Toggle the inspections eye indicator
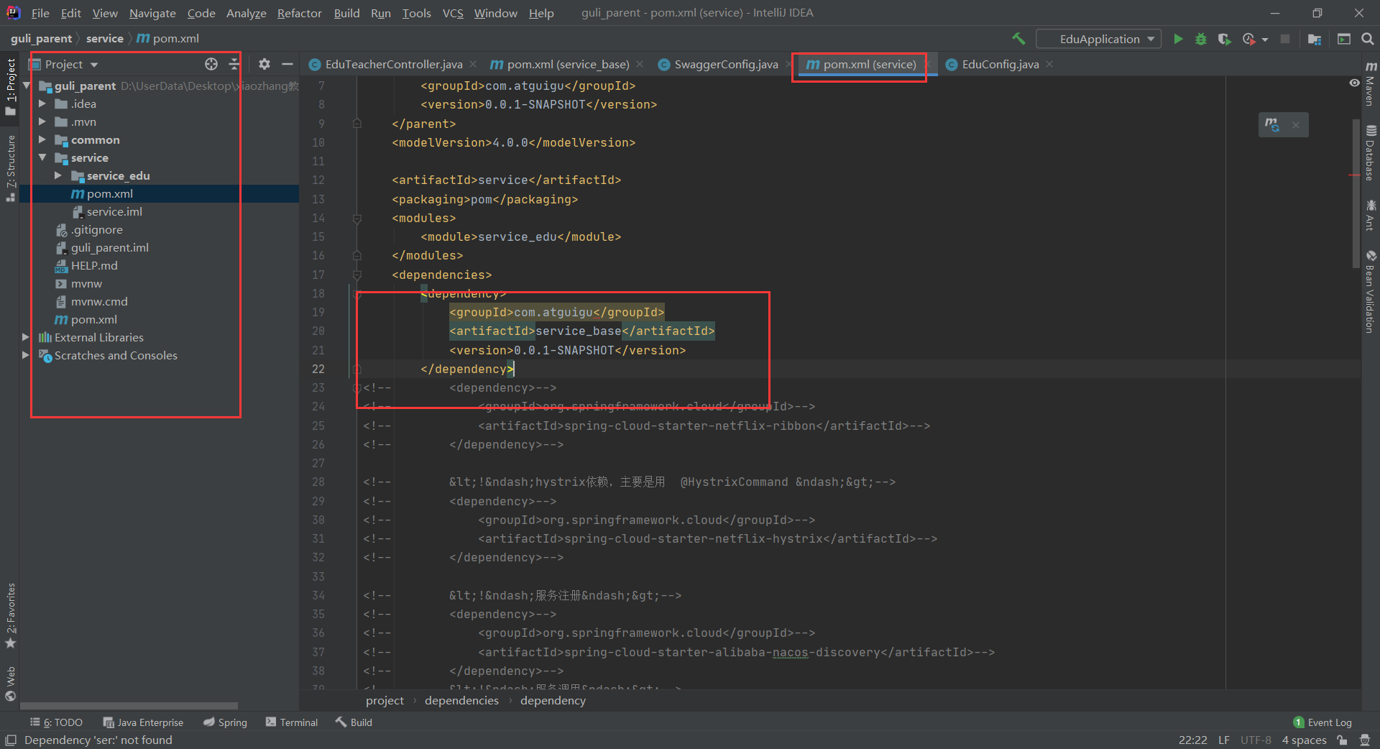This screenshot has width=1380, height=749. [1354, 83]
